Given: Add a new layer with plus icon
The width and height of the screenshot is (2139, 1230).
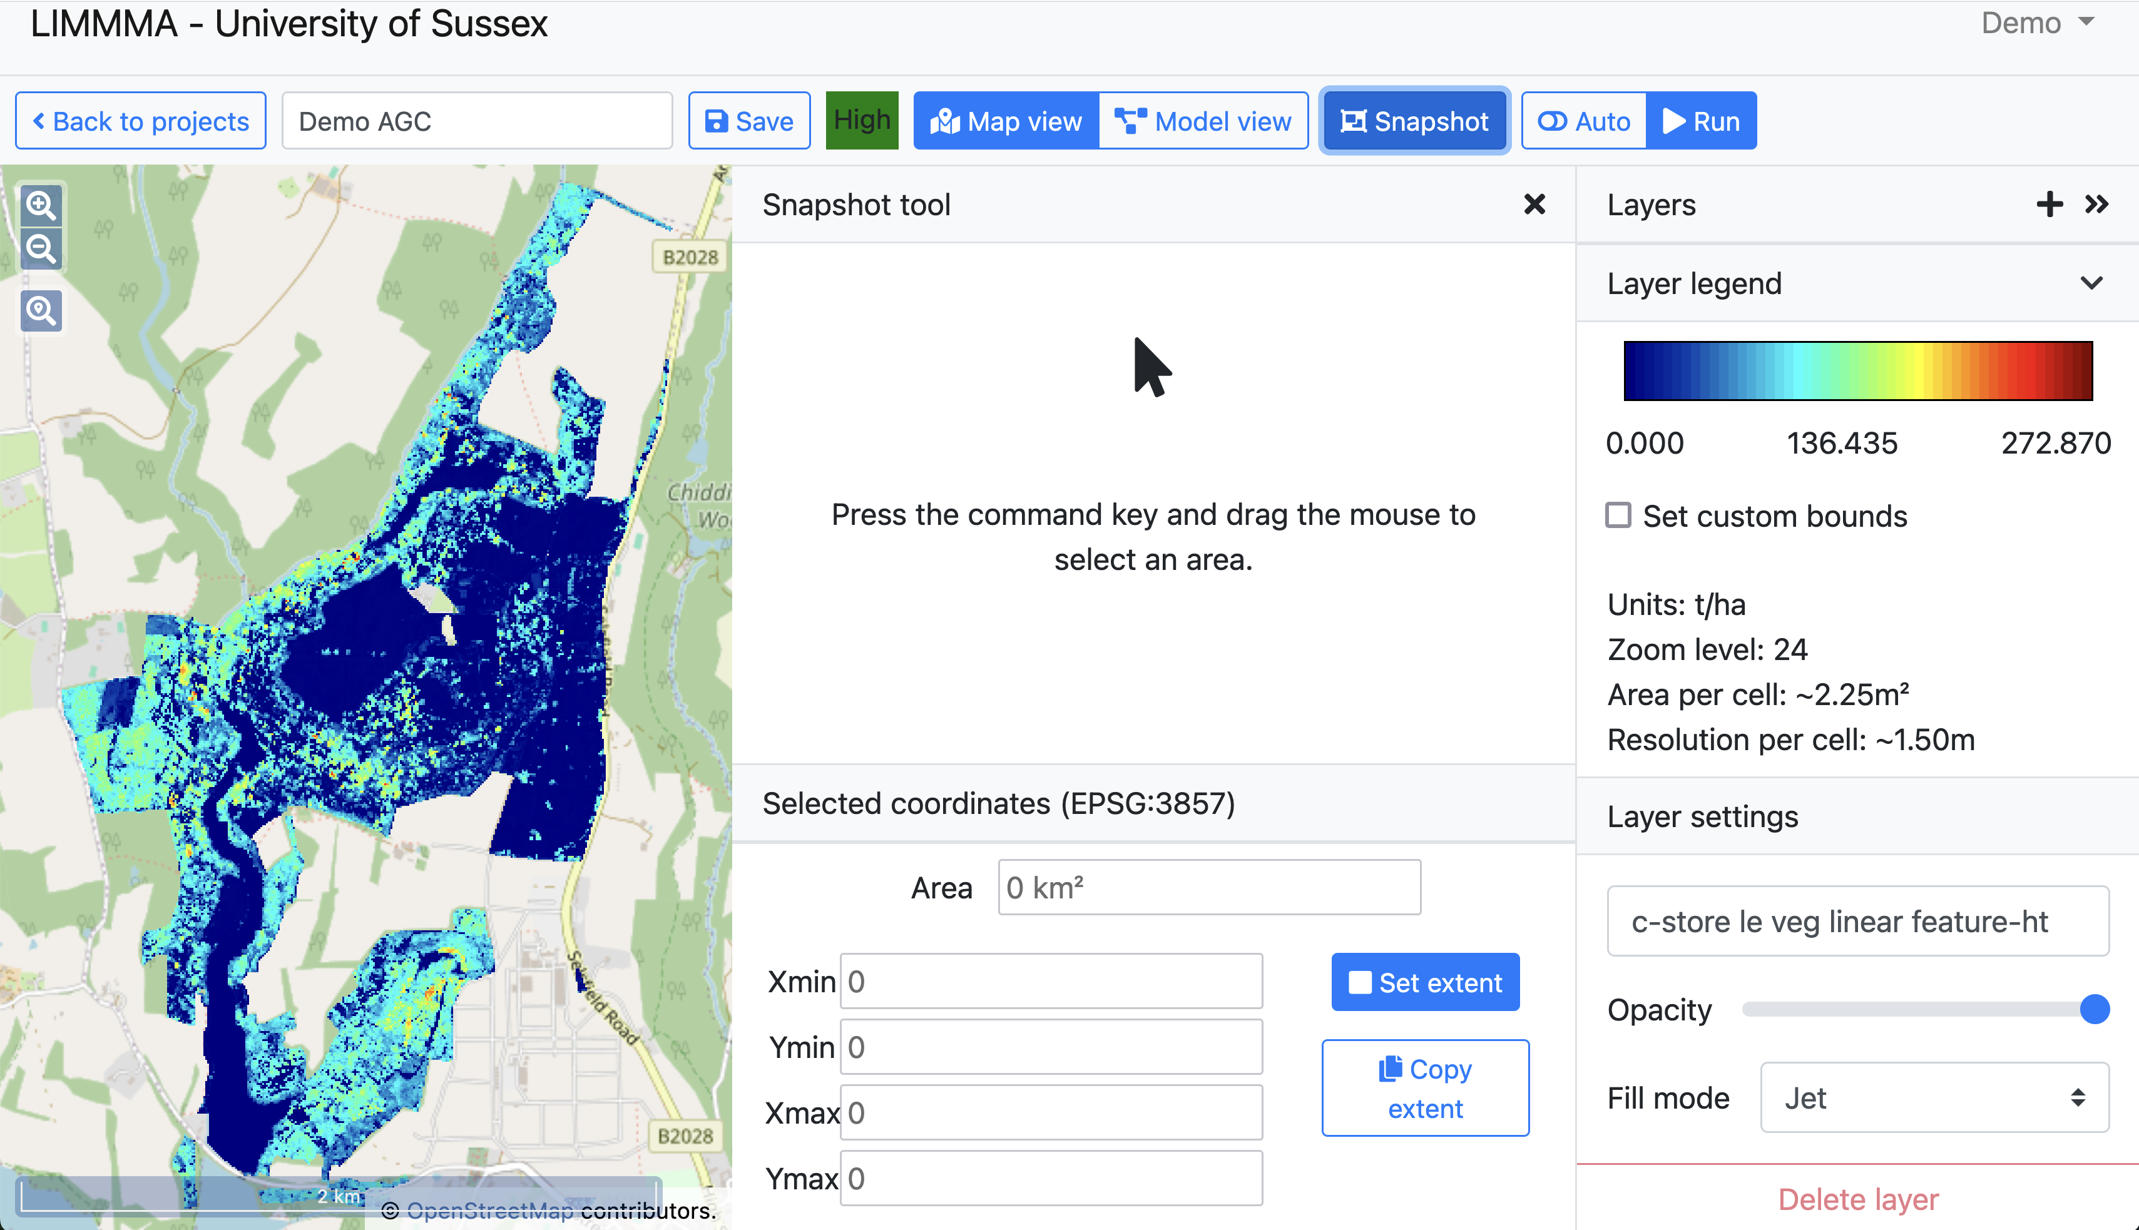Looking at the screenshot, I should click(2050, 205).
